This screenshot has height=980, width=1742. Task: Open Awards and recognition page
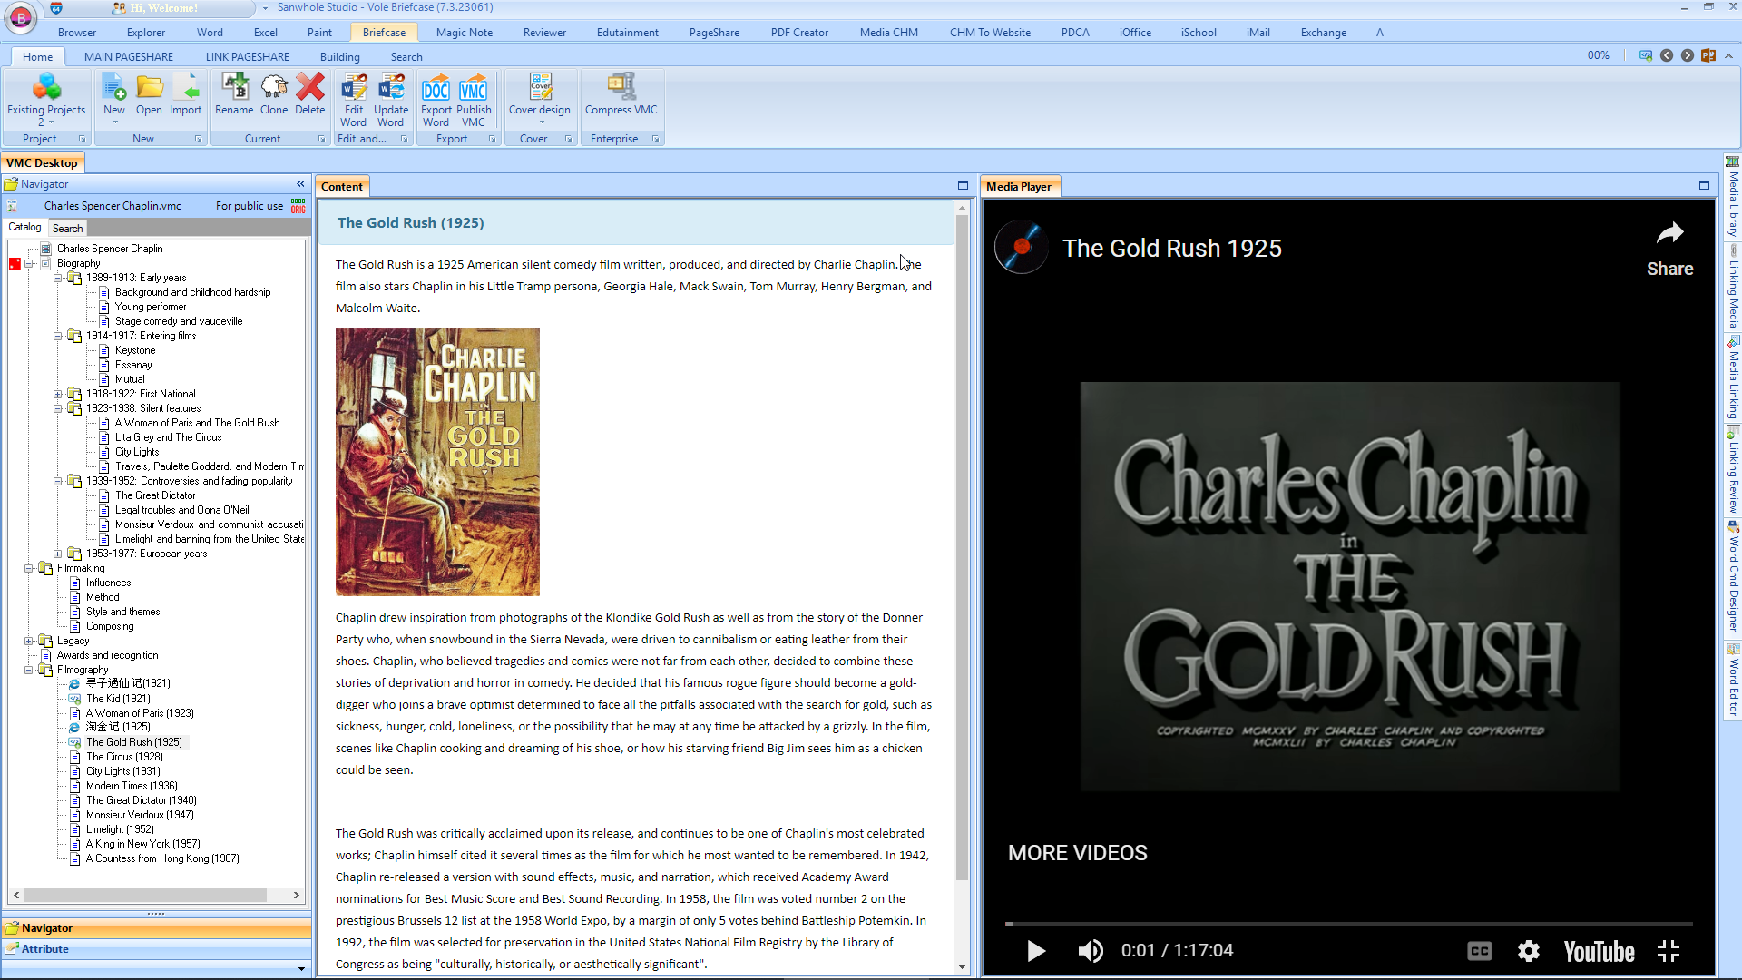pos(107,655)
